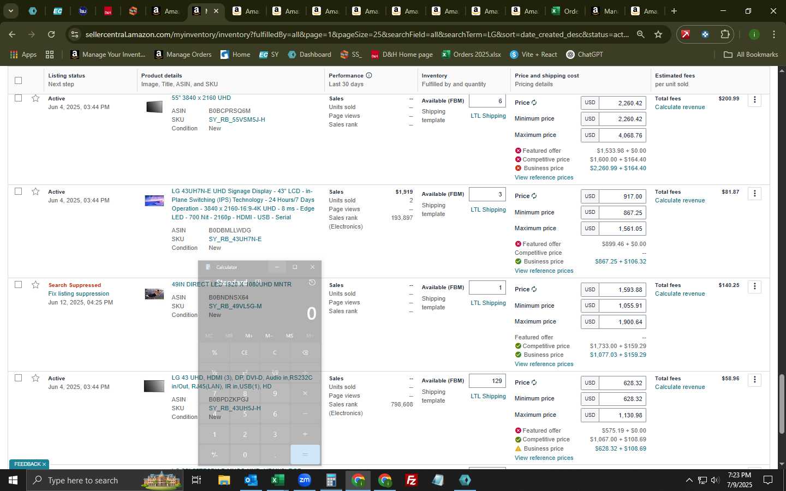Calculate revenue for $81.87 fee listing
Screen dimensions: 786x491
pos(680,200)
